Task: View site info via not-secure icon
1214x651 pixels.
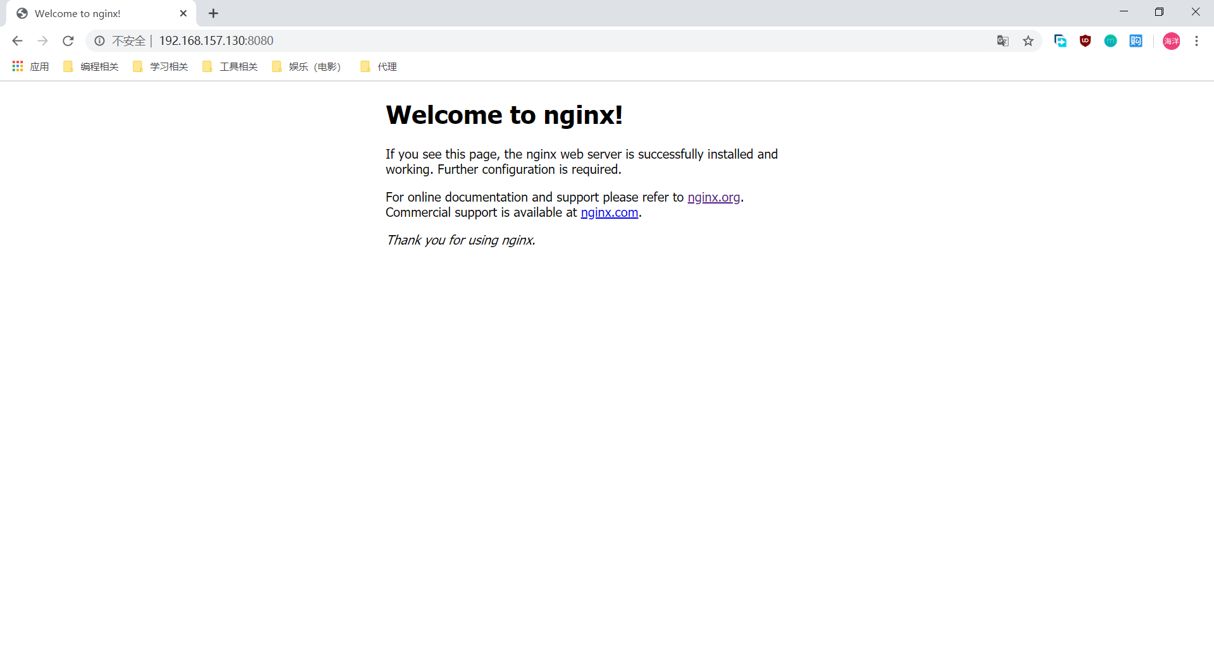Action: pos(99,41)
